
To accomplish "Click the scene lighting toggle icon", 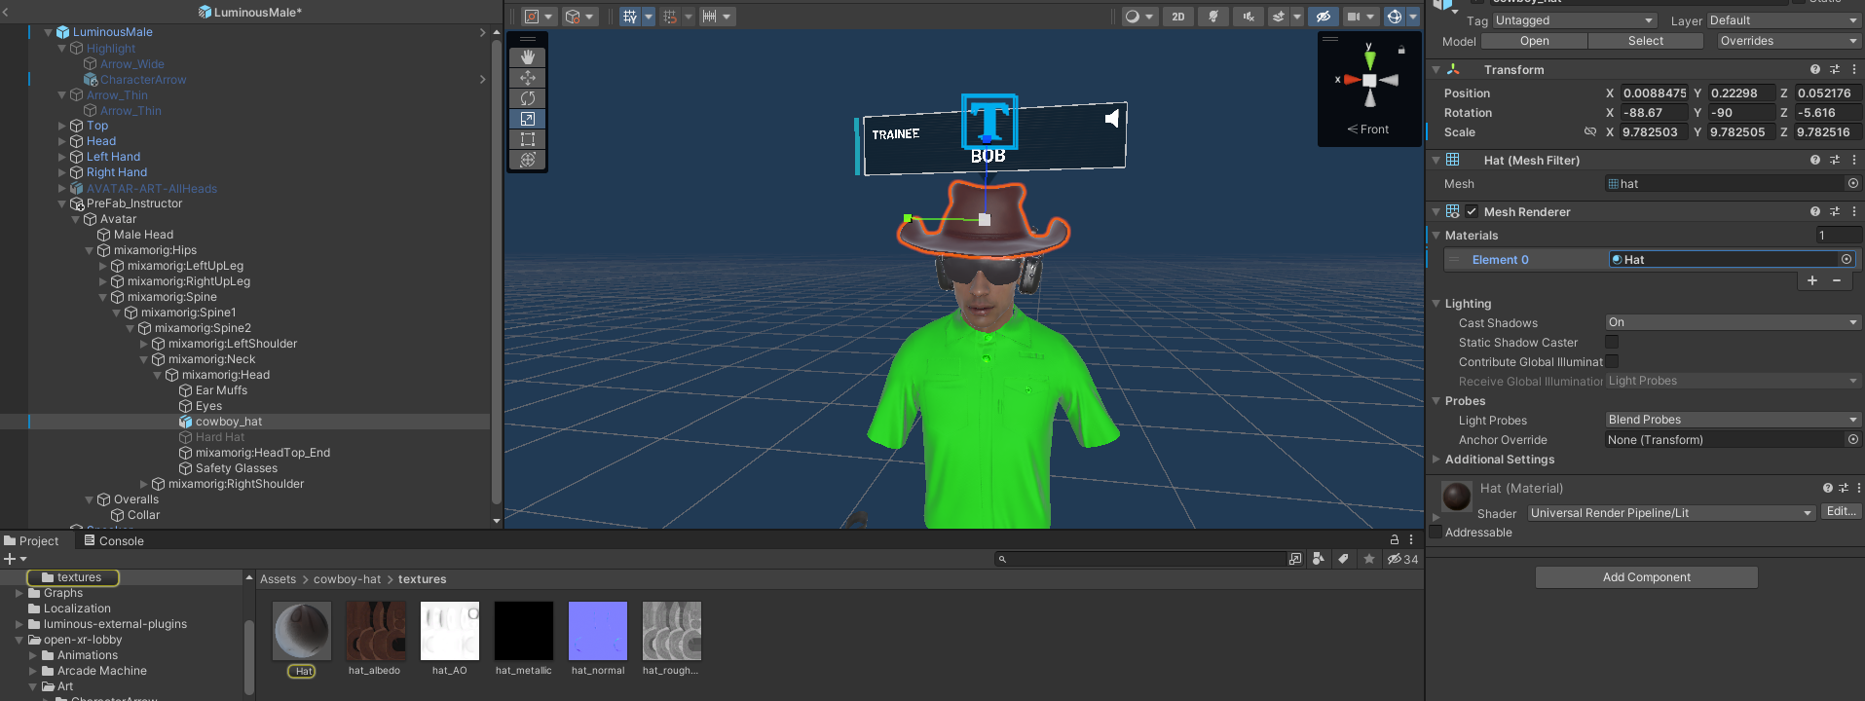I will (x=1213, y=17).
